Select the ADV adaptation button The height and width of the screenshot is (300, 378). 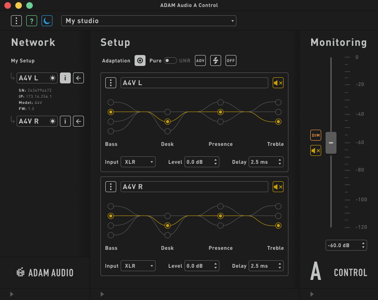pyautogui.click(x=200, y=60)
